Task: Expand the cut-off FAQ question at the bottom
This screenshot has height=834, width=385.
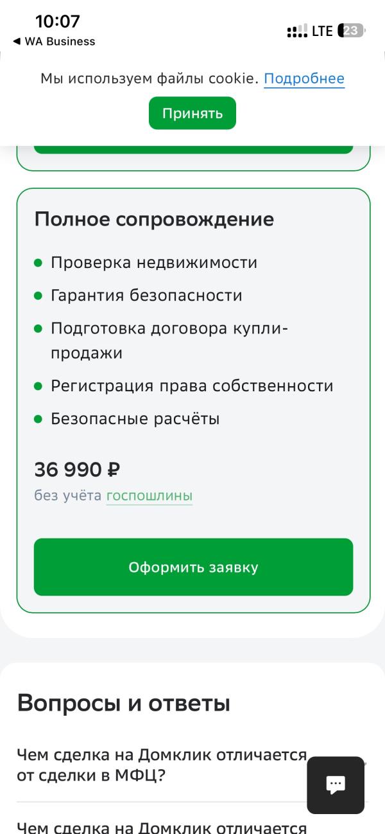Action: pos(162,827)
